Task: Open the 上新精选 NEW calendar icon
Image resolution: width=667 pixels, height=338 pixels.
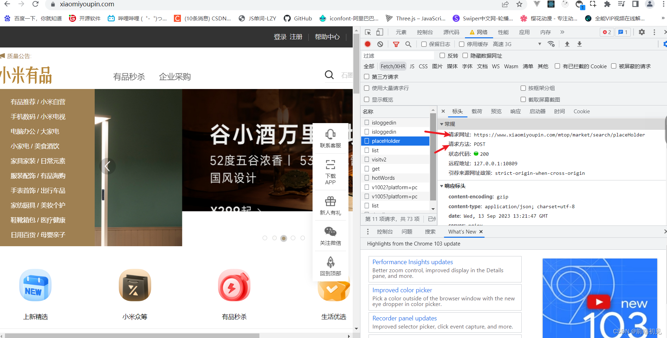Action: coord(36,285)
